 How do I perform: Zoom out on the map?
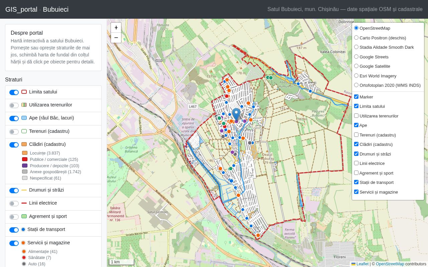coord(116,38)
